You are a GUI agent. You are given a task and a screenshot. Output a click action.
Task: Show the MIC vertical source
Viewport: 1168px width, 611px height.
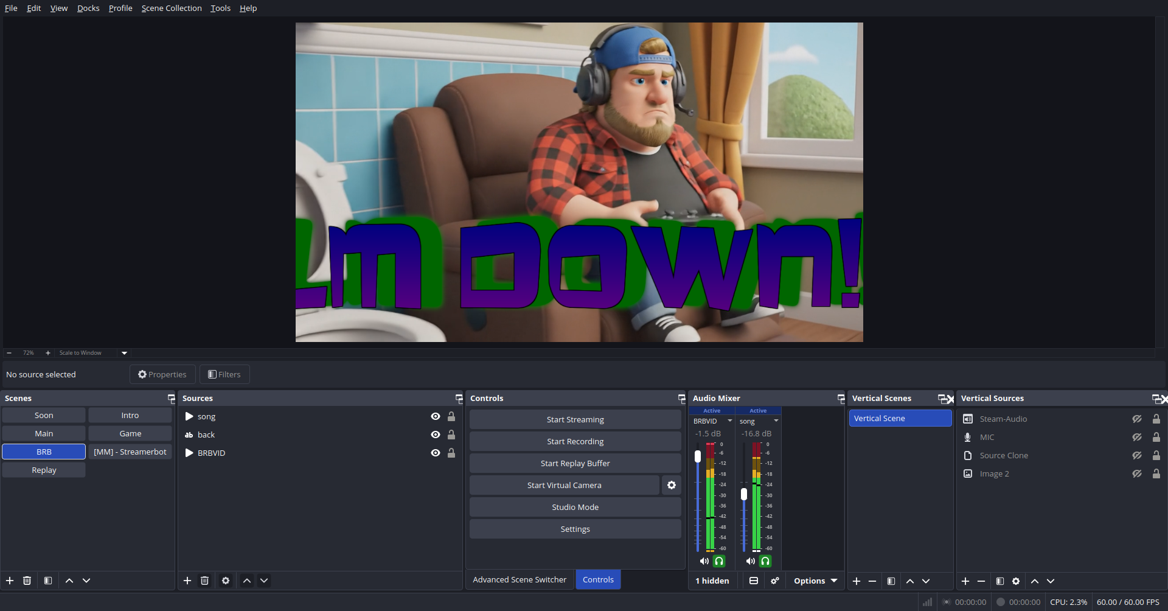(1136, 437)
